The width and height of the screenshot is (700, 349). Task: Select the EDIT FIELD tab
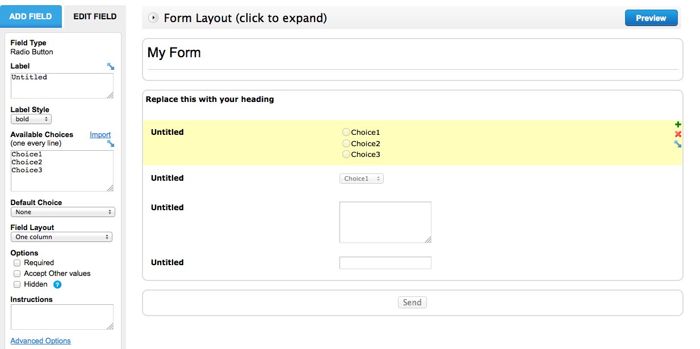click(x=94, y=16)
